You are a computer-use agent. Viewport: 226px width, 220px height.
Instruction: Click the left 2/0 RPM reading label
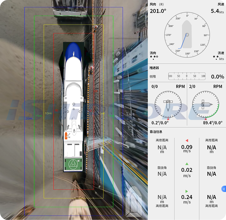(x=192, y=86)
